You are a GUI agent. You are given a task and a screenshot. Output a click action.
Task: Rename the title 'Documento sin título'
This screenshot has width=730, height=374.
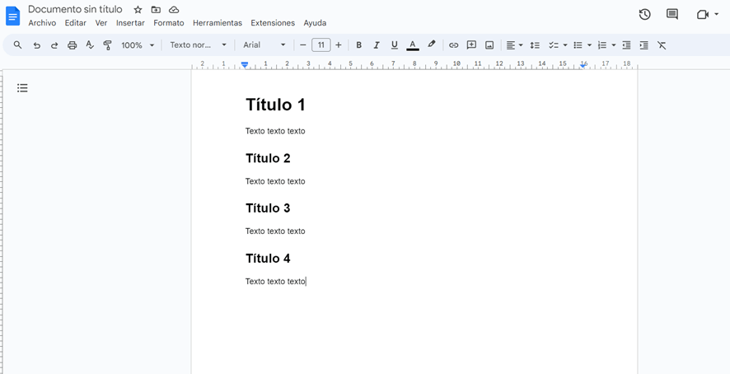tap(75, 9)
